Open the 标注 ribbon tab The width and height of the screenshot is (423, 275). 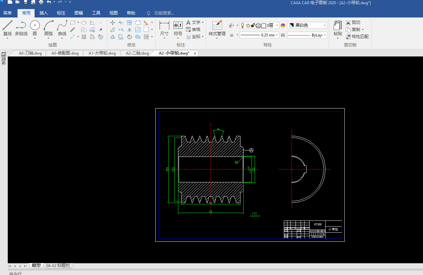click(x=61, y=13)
